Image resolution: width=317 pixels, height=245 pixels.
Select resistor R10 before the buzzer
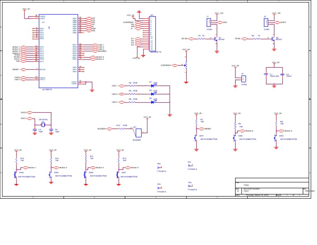tap(121, 129)
